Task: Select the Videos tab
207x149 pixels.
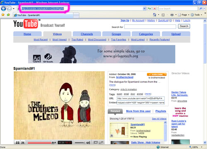Action: pos(57,34)
